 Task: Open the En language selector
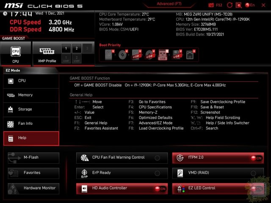(250, 5)
